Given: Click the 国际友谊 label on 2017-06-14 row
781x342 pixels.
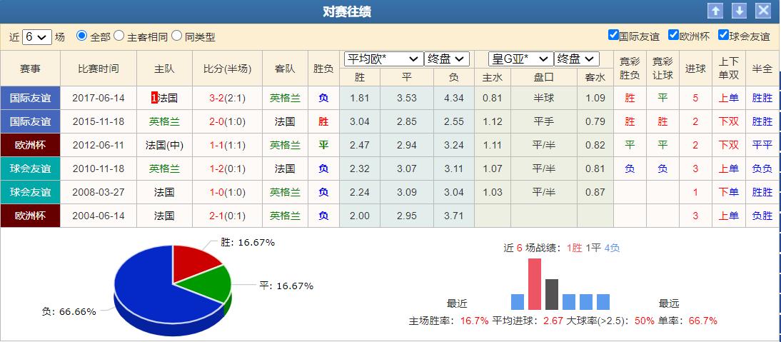Looking at the screenshot, I should pos(31,98).
